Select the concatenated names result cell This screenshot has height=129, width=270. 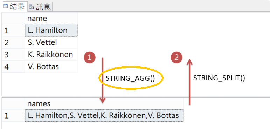click(104, 115)
